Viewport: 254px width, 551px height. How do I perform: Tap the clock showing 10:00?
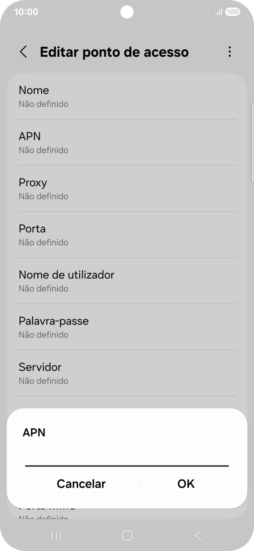pyautogui.click(x=26, y=12)
